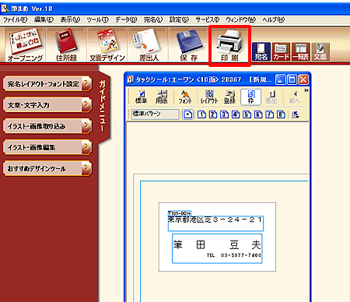Collapse the ガイドメニュー side tab
Screen dimensions: 350x302
pos(103,106)
